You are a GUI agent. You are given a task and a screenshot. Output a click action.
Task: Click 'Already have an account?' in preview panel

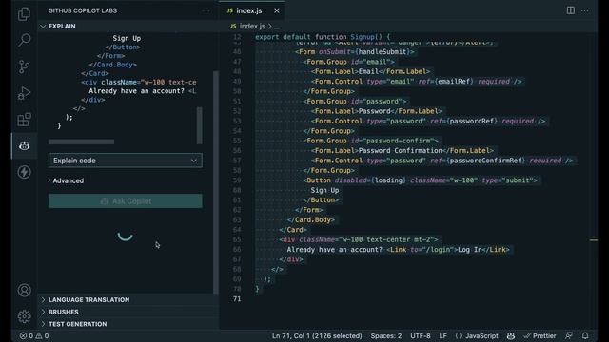click(x=136, y=91)
